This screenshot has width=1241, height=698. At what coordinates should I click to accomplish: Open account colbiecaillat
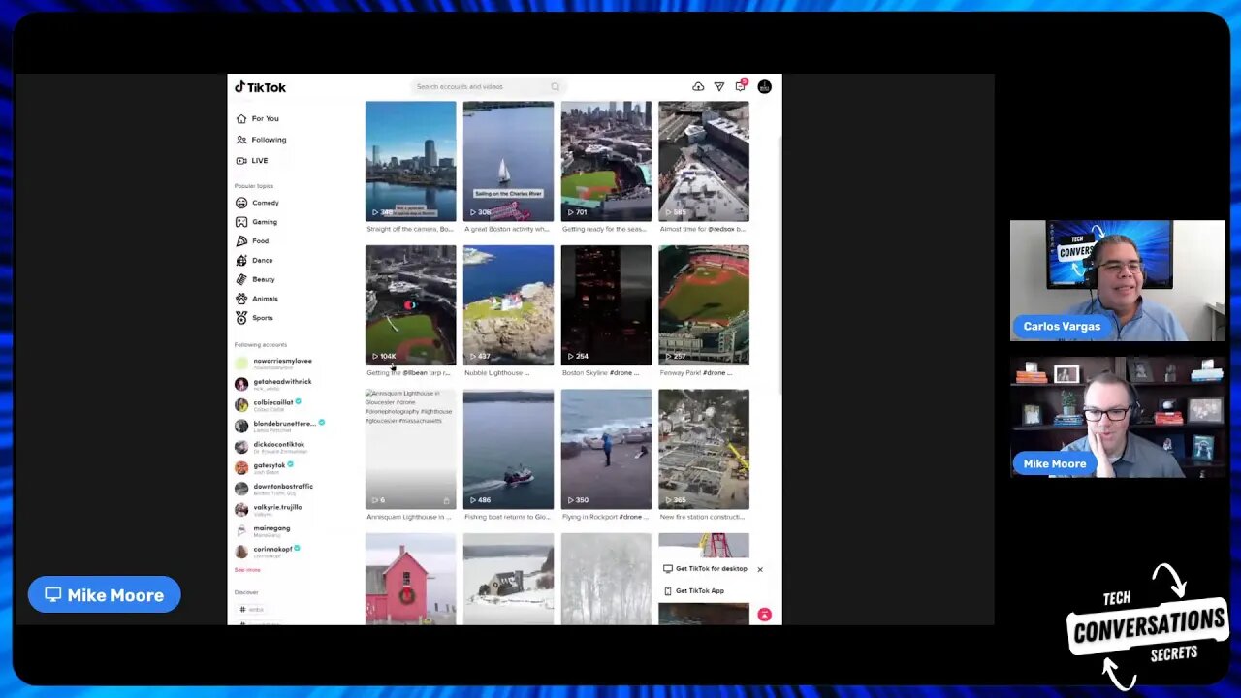coord(269,404)
